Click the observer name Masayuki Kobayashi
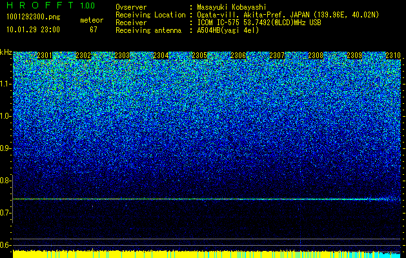The height and width of the screenshot is (258, 406). tap(232, 7)
